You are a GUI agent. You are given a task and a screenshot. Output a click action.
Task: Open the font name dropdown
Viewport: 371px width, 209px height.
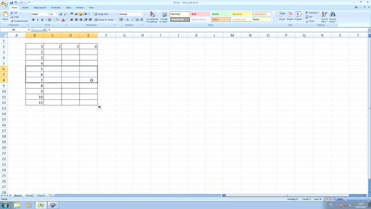pyautogui.click(x=48, y=14)
